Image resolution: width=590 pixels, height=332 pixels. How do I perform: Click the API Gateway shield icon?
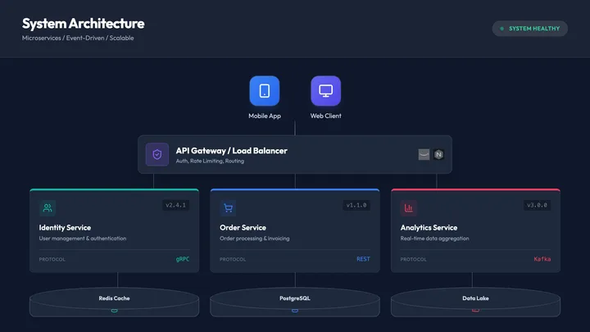point(157,154)
